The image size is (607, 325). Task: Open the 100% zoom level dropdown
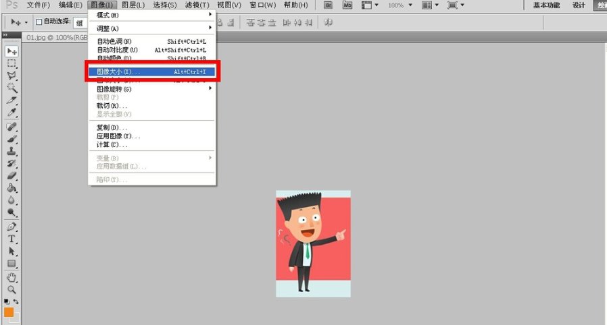coord(400,5)
